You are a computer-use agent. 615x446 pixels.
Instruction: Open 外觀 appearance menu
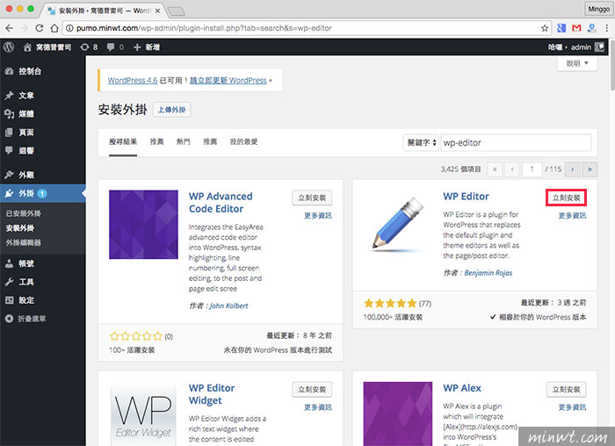[x=43, y=175]
